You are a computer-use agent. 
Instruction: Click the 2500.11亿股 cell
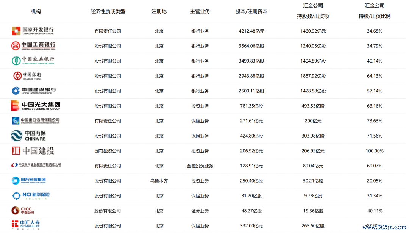point(251,91)
